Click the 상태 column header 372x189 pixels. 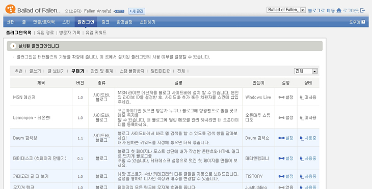(x=308, y=83)
